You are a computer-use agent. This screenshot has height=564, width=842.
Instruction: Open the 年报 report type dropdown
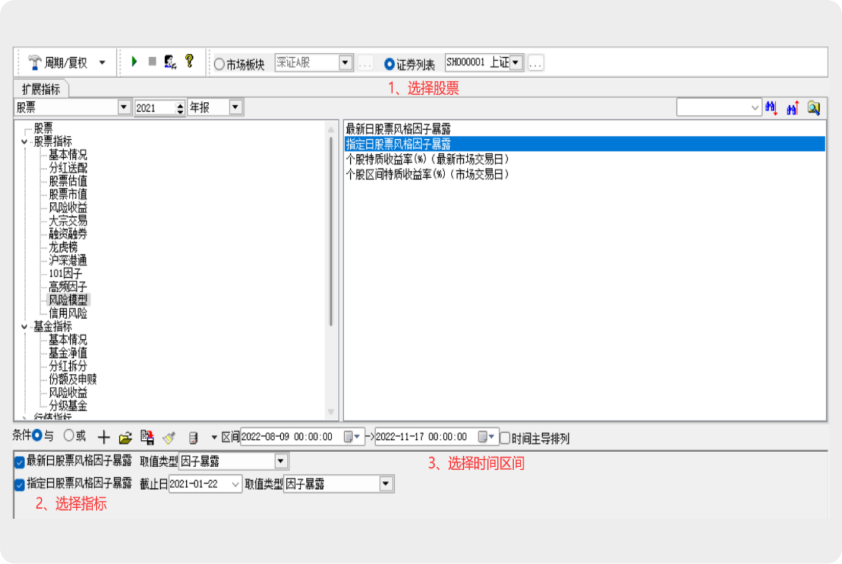point(235,107)
